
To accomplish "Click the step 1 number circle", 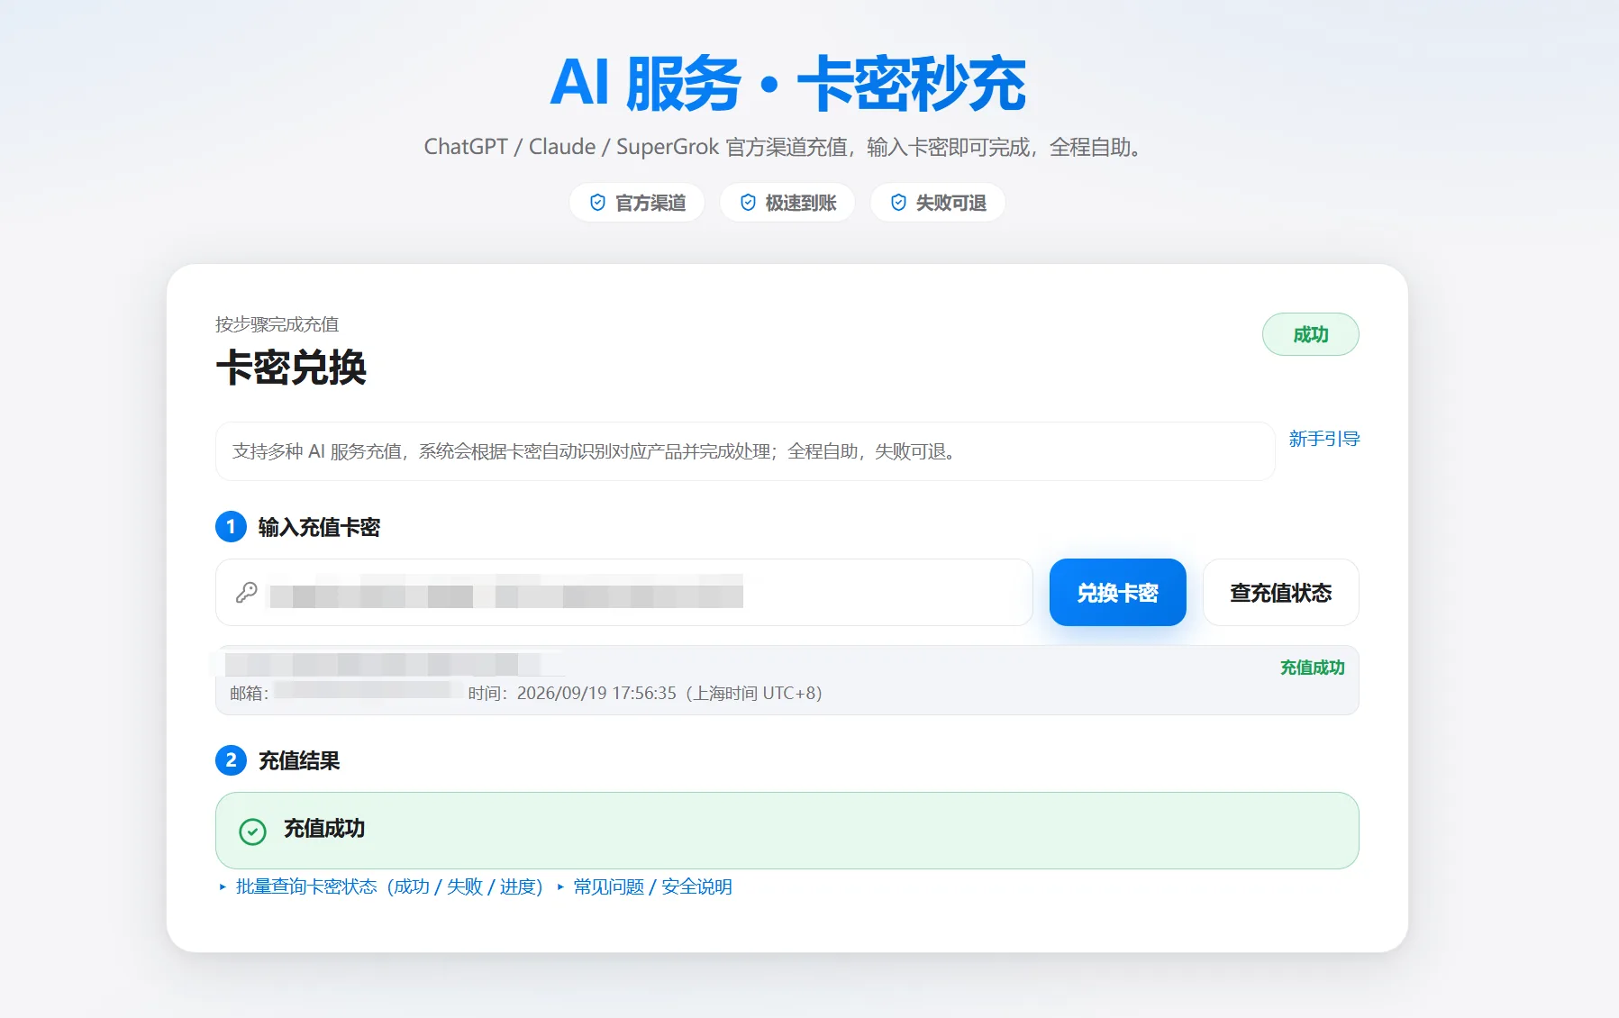I will pyautogui.click(x=231, y=527).
